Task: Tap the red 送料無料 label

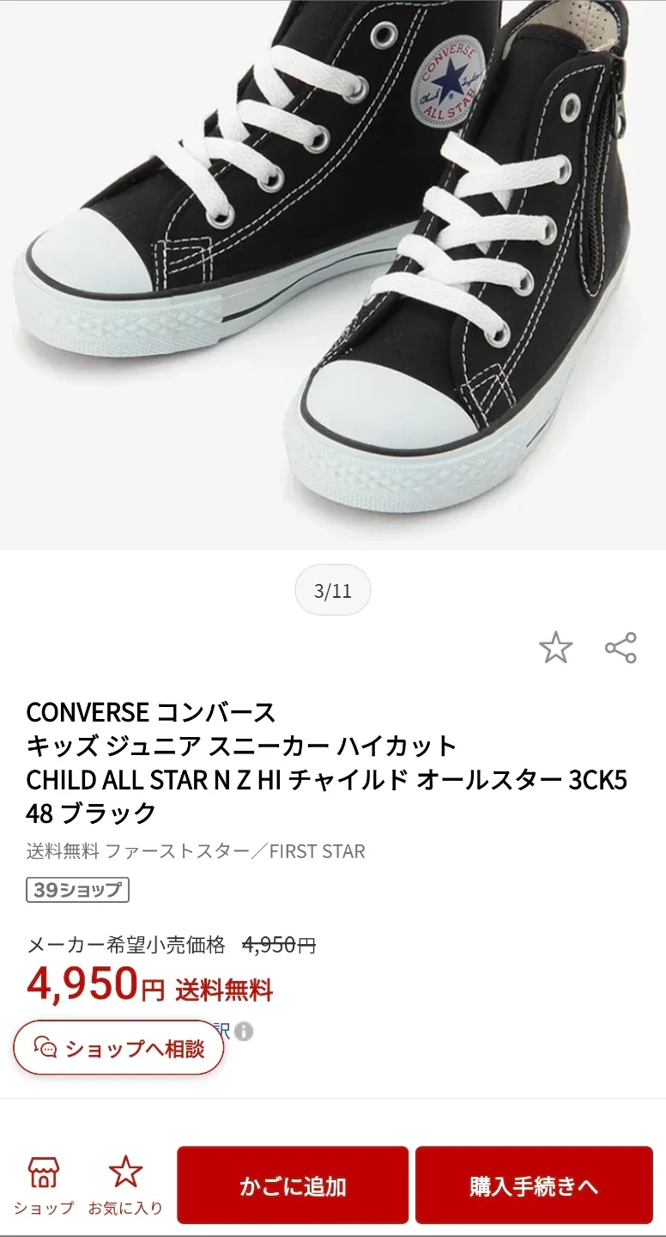Action: pyautogui.click(x=224, y=990)
